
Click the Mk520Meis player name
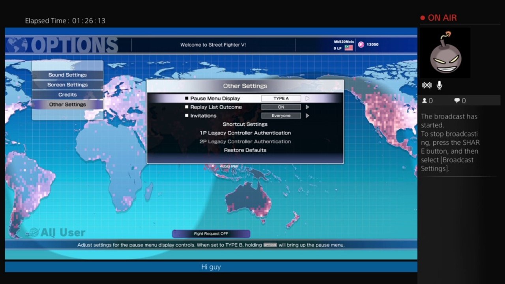(x=344, y=42)
